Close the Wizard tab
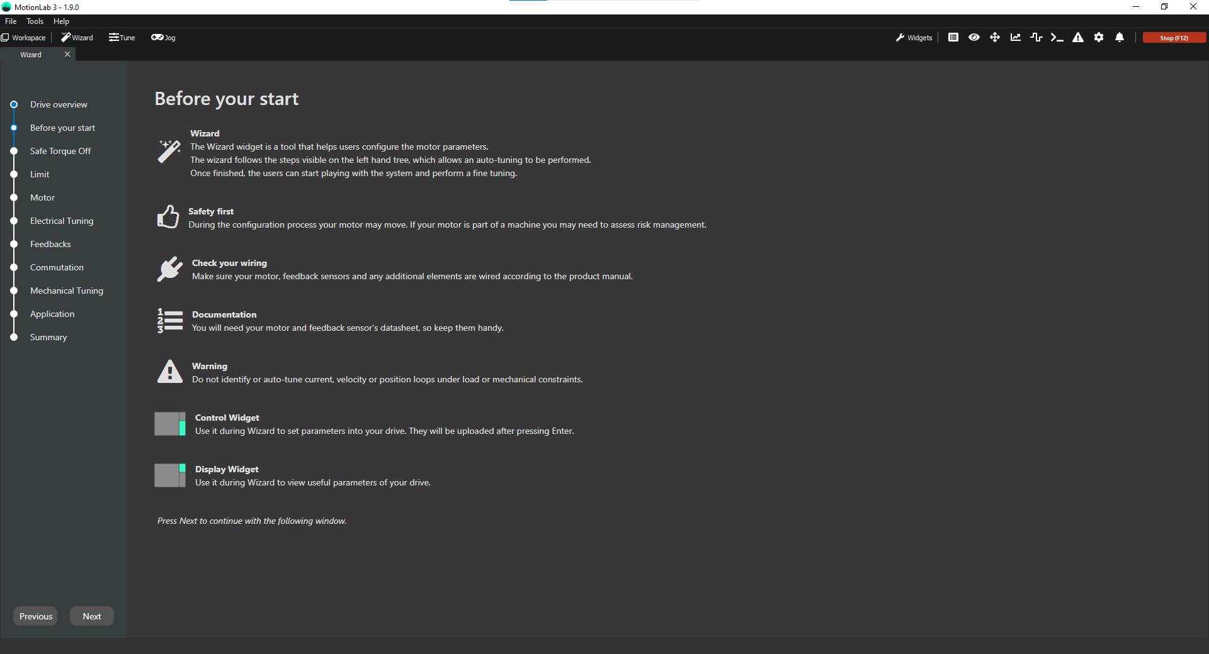Image resolution: width=1209 pixels, height=654 pixels. coord(67,55)
